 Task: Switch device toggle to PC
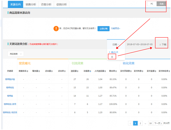(152, 4)
